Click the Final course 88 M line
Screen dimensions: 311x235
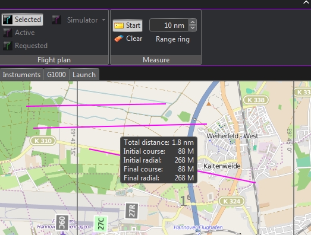(x=159, y=169)
